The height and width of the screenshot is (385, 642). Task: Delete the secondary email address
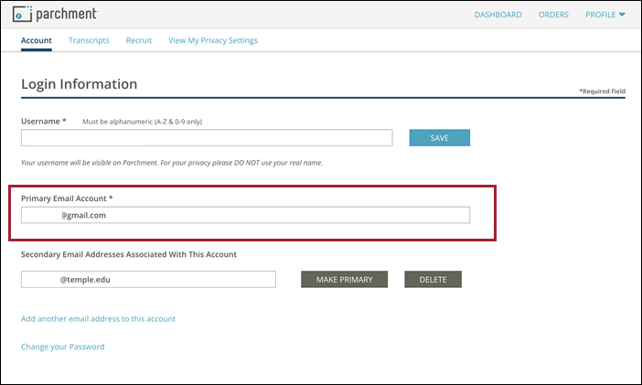tap(433, 280)
